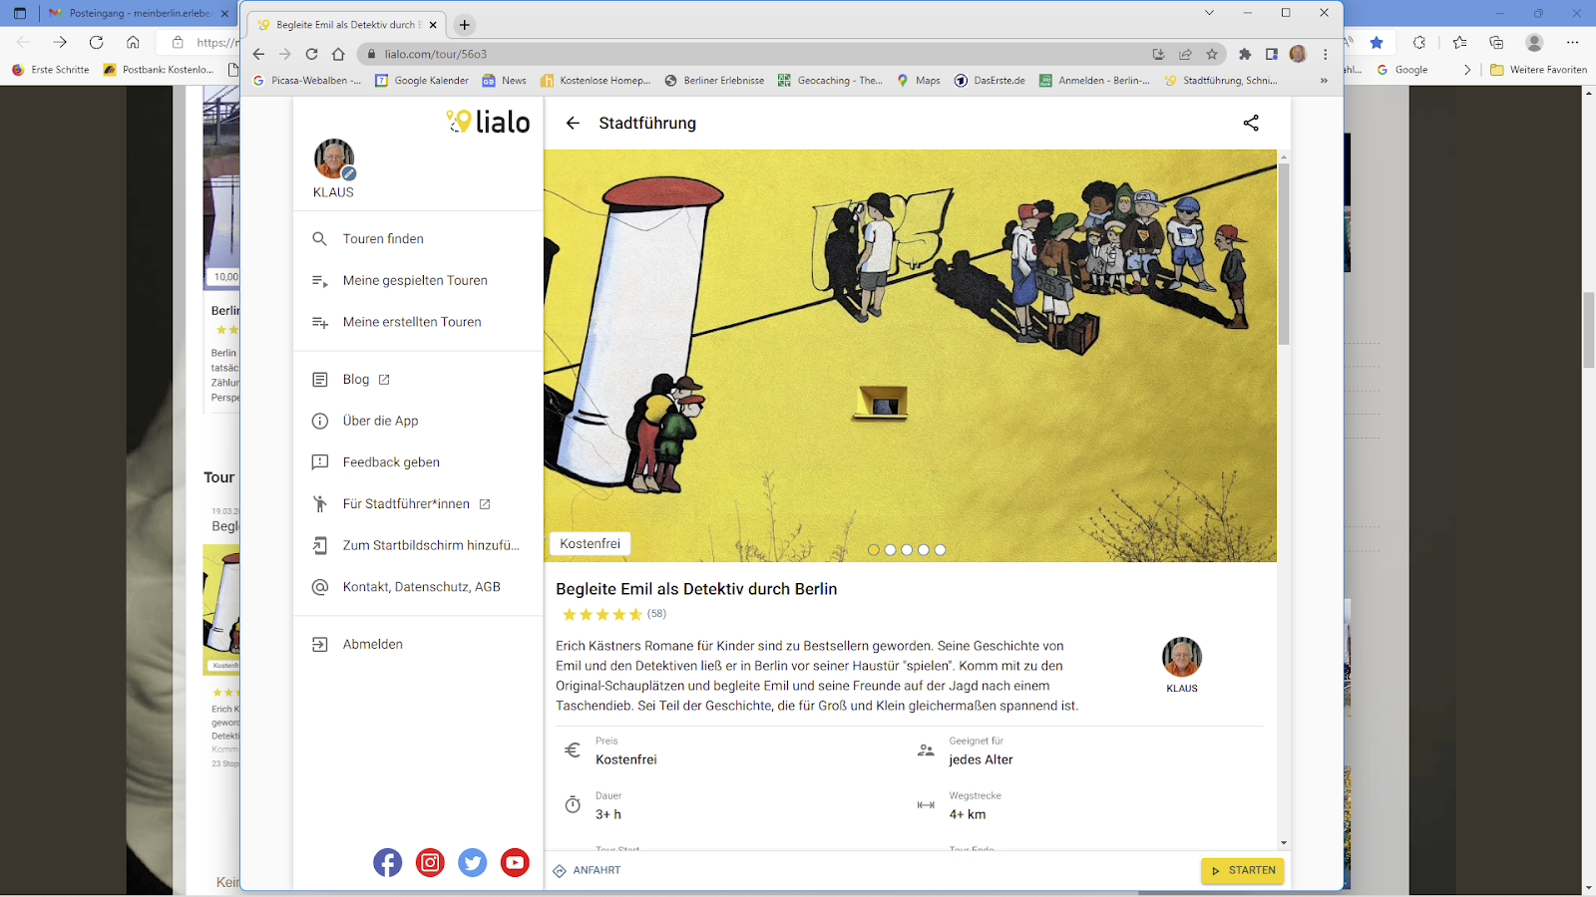
Task: Open Chrome extensions puzzle icon
Action: 1245,54
